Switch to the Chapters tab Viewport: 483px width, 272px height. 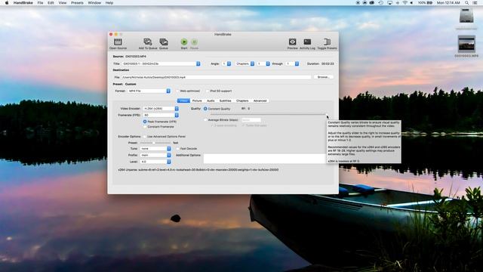point(242,100)
